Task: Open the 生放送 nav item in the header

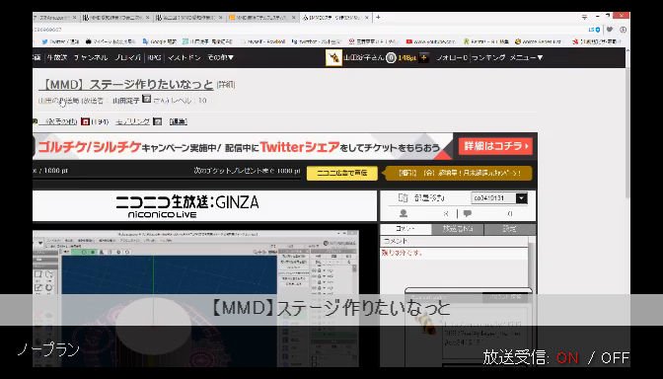Action: [57, 57]
